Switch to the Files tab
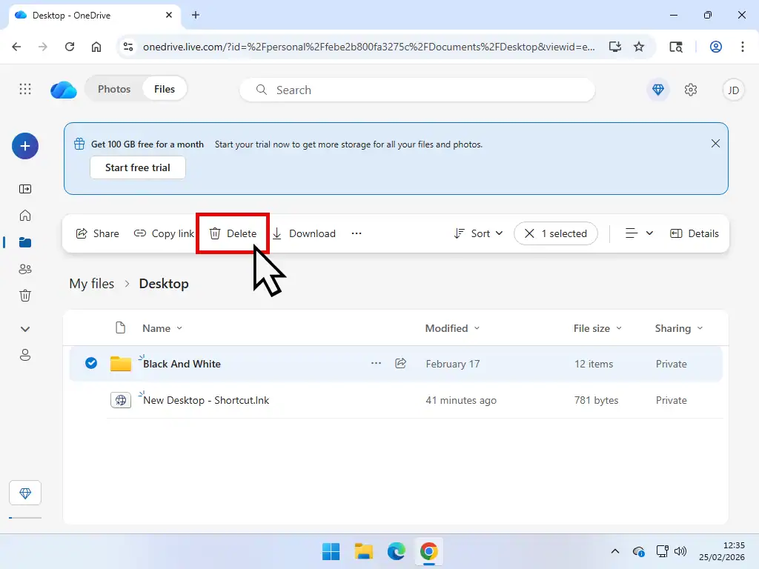 tap(164, 88)
